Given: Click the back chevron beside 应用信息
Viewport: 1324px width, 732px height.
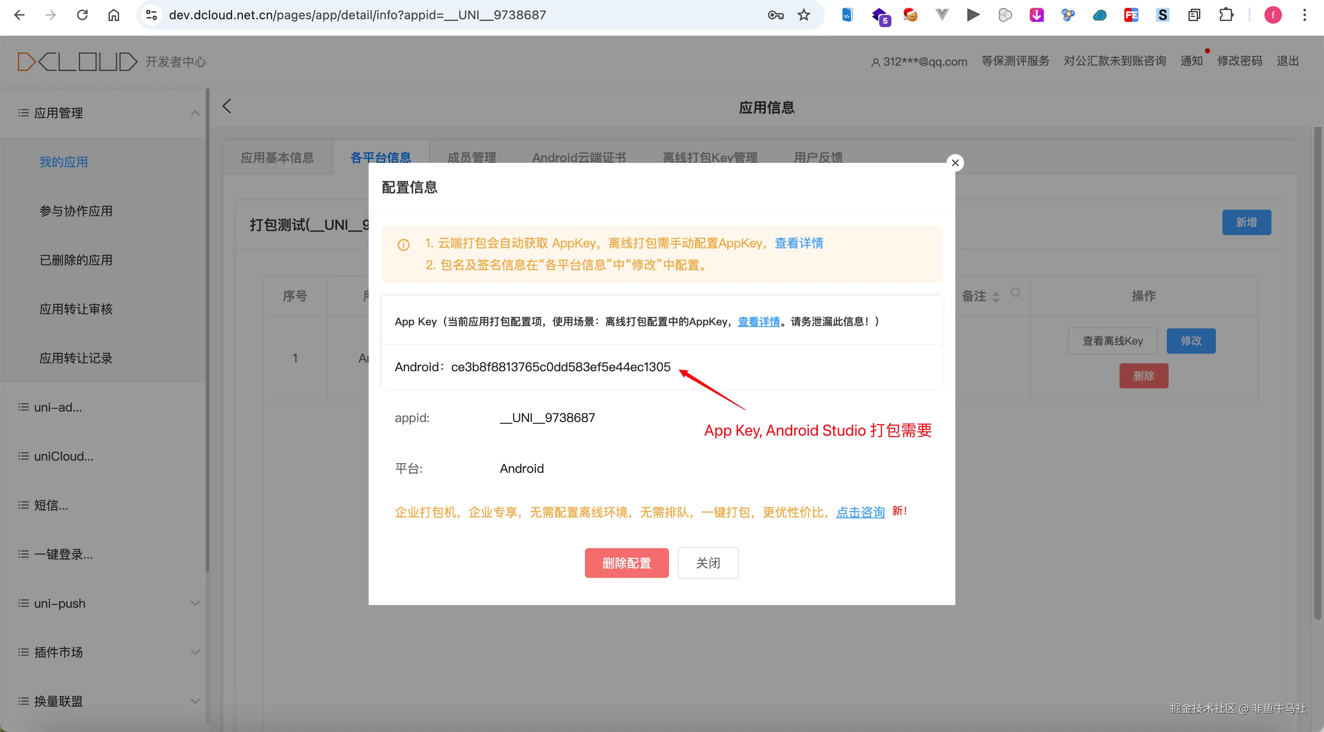Looking at the screenshot, I should click(x=227, y=106).
